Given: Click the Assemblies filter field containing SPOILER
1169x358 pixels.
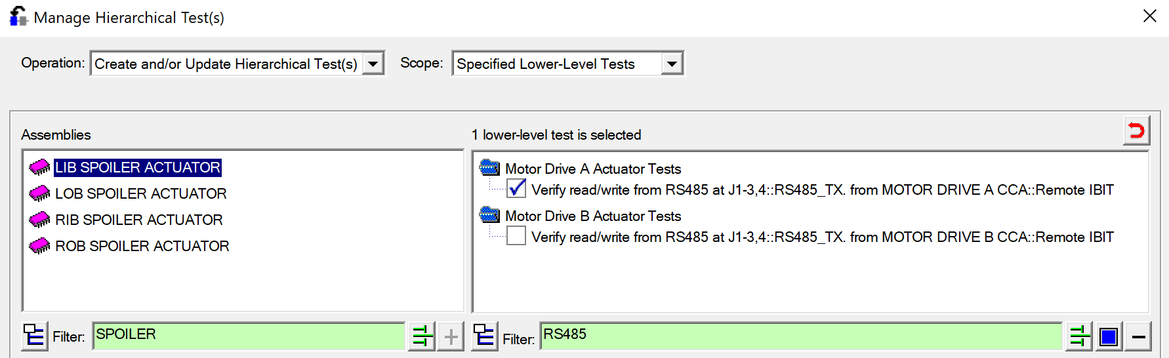Looking at the screenshot, I should tap(248, 335).
